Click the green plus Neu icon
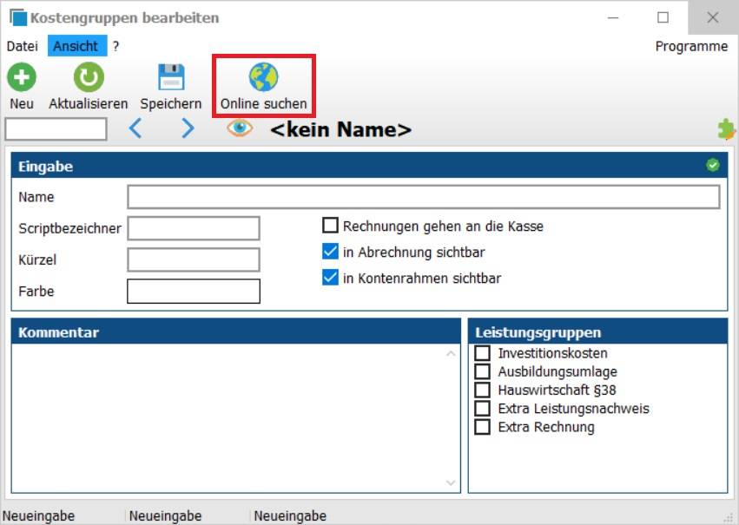 click(x=22, y=78)
